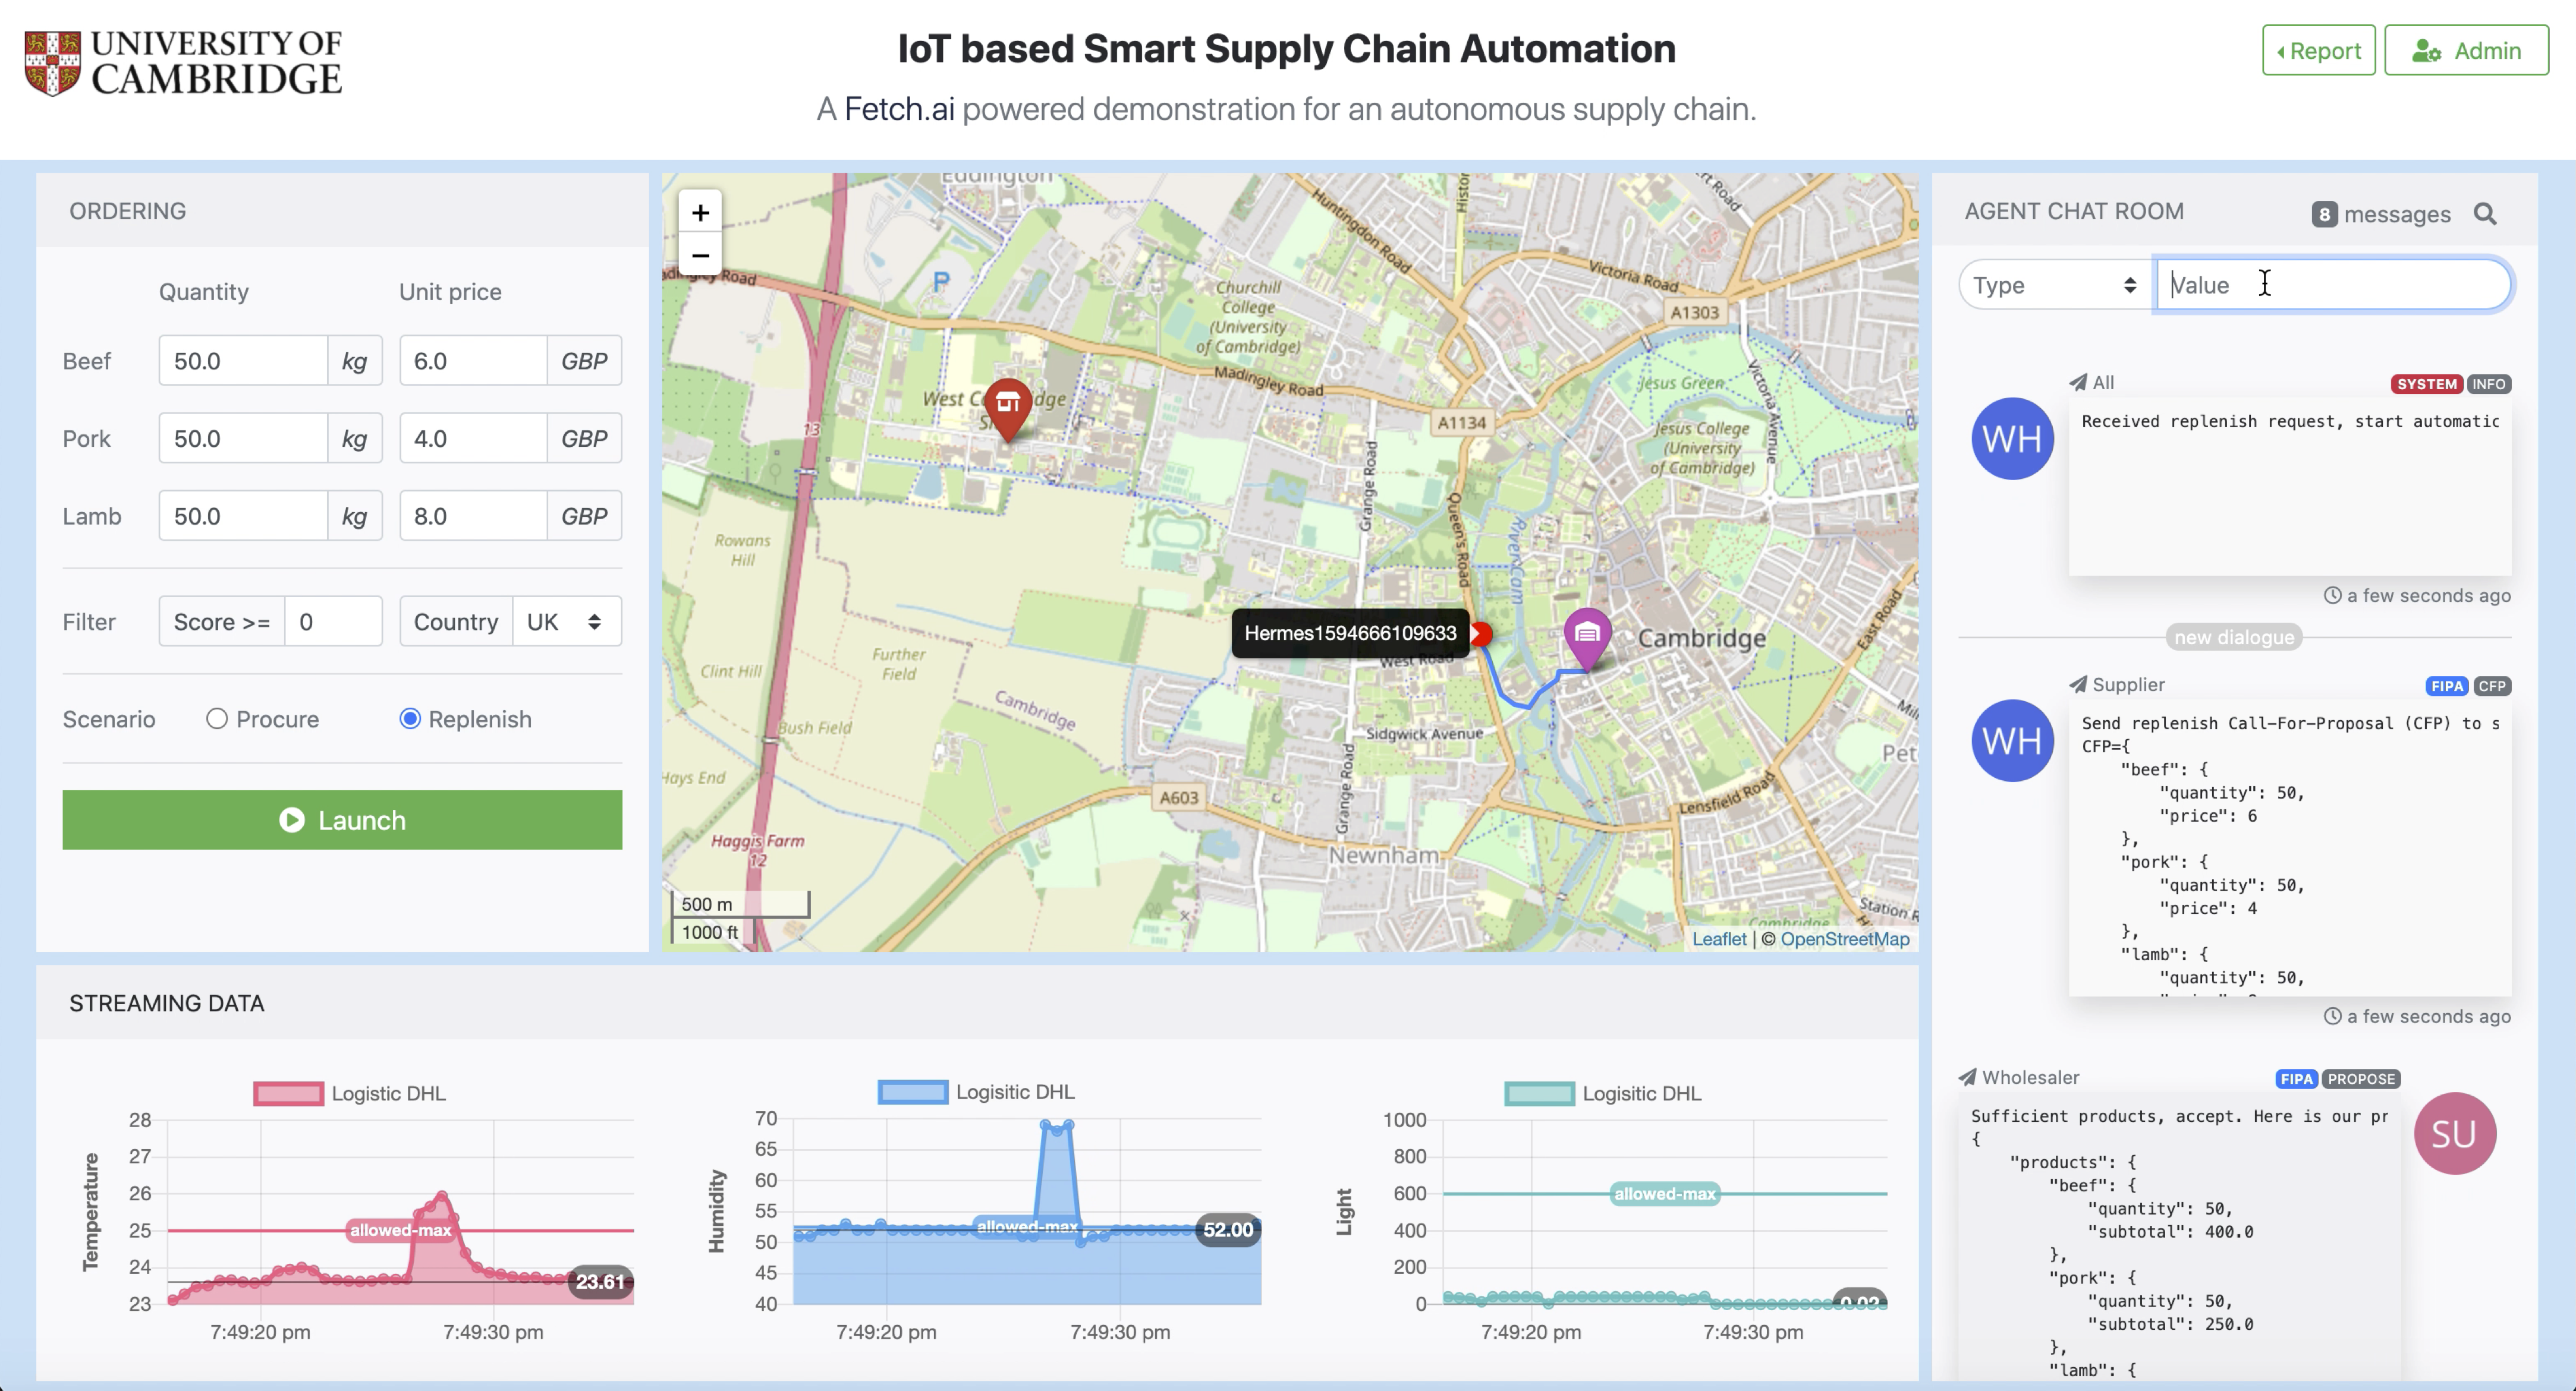Open the OpenStreetMap attribution link
Viewport: 2576px width, 1391px height.
click(x=1844, y=938)
